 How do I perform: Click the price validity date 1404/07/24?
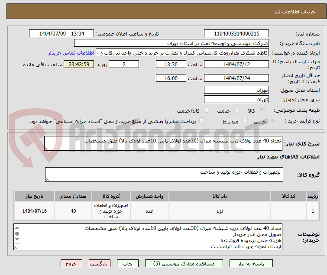tap(236, 78)
